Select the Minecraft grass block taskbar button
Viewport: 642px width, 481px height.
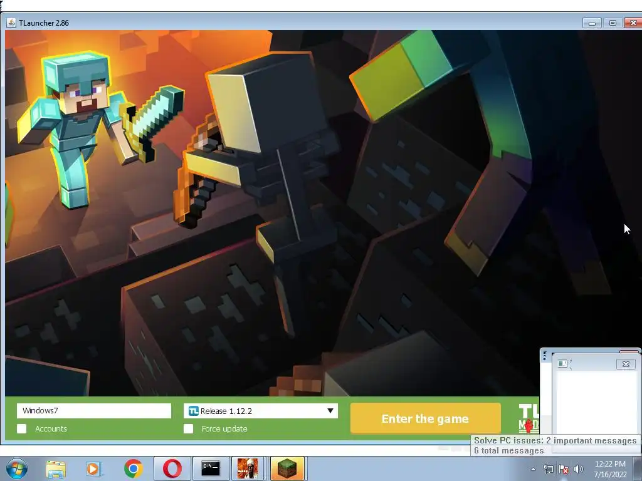(x=287, y=468)
